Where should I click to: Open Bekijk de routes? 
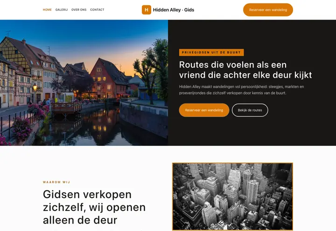coord(250,110)
